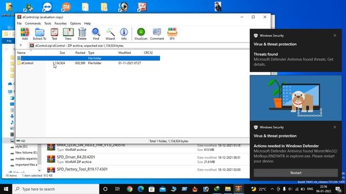This screenshot has width=346, height=194.
Task: Open the TeamViewer desktop shortcut
Action: tap(47, 7)
